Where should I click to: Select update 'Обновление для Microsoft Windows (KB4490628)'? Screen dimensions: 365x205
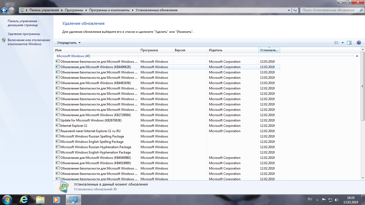[167, 67]
